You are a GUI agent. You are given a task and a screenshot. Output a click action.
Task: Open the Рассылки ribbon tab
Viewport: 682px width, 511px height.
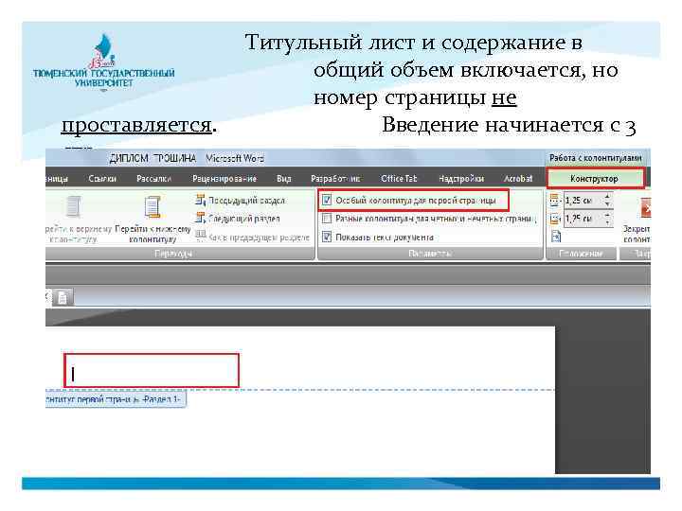tap(153, 179)
